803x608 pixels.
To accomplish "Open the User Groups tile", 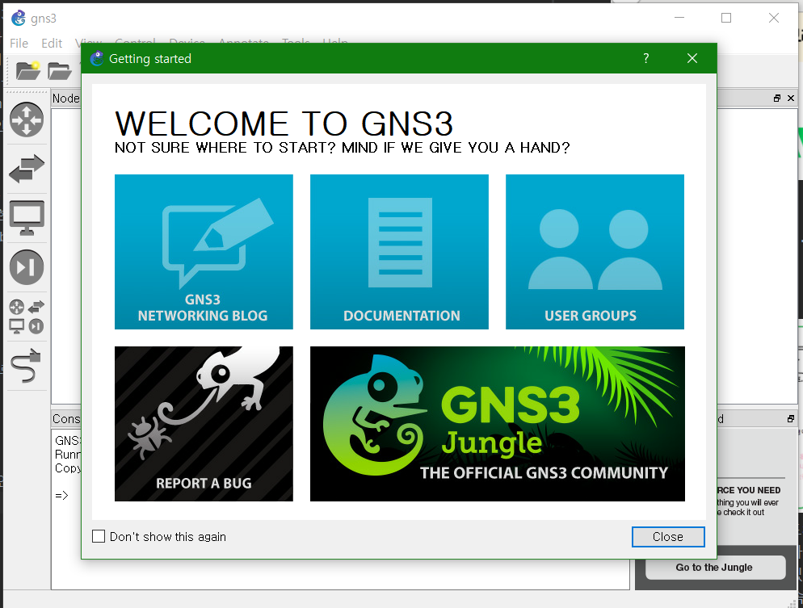I will (x=595, y=252).
